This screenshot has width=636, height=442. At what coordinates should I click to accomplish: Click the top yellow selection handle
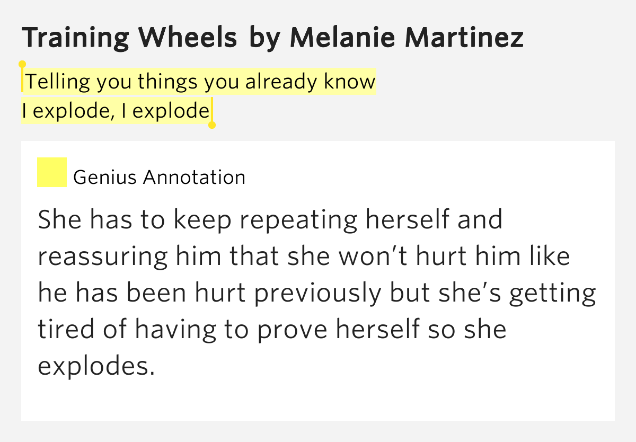22,65
